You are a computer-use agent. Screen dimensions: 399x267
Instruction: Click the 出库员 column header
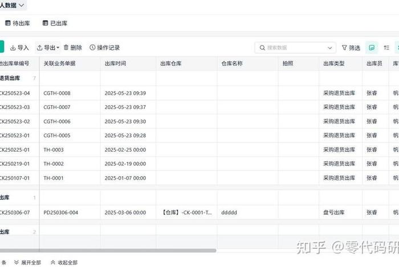[374, 64]
